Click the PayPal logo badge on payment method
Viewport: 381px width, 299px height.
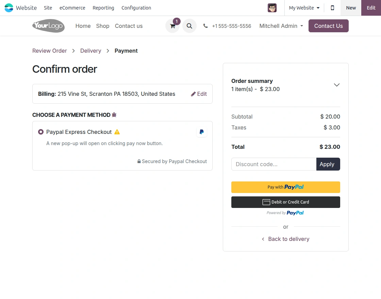(x=201, y=132)
